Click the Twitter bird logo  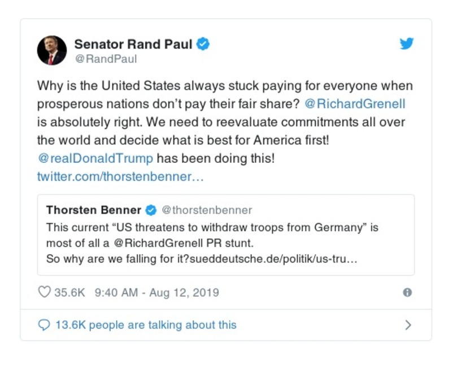tap(407, 44)
